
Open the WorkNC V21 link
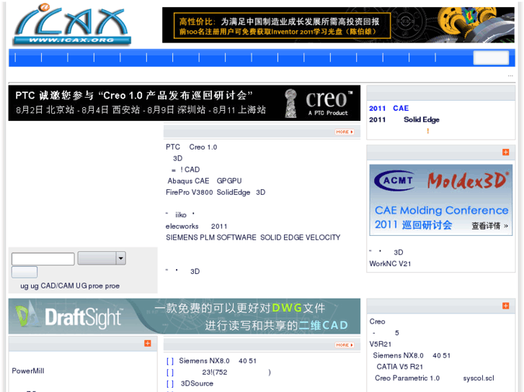(x=390, y=264)
